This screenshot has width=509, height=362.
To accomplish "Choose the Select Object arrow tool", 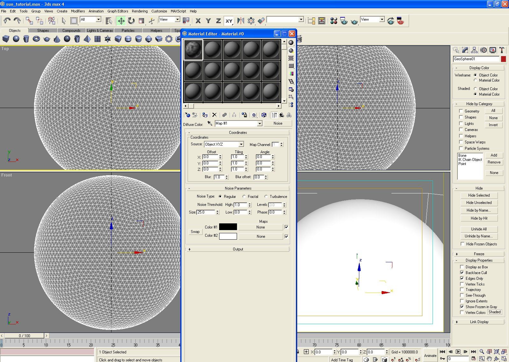I will click(64, 21).
